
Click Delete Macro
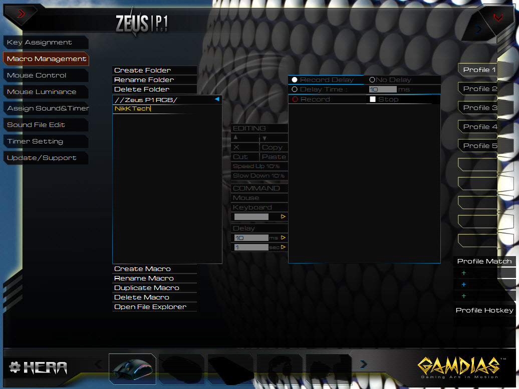pyautogui.click(x=155, y=297)
